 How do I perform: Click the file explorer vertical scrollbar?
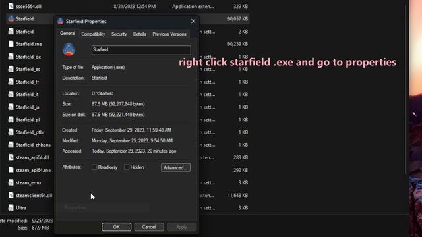[x=406, y=90]
